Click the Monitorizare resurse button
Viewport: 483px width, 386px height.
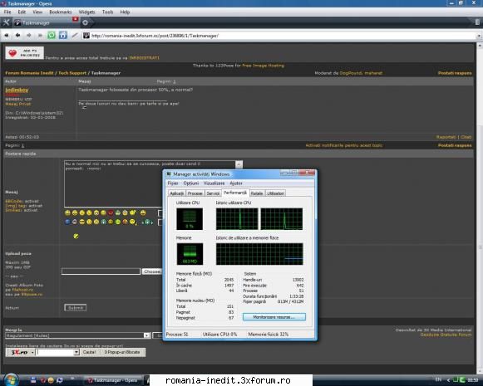(x=274, y=317)
